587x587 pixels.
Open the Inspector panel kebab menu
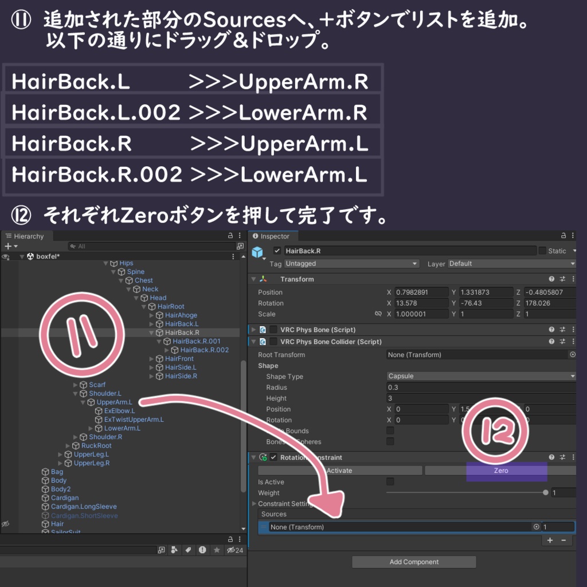tap(573, 236)
